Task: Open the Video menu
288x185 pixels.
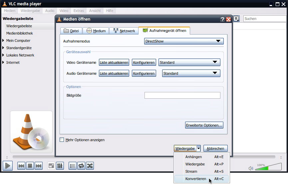Action: tap(64, 11)
